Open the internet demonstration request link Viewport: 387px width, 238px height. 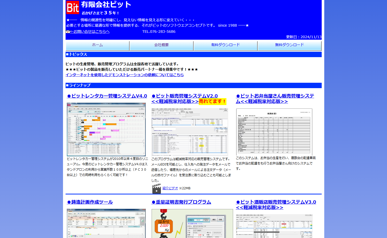(x=124, y=75)
